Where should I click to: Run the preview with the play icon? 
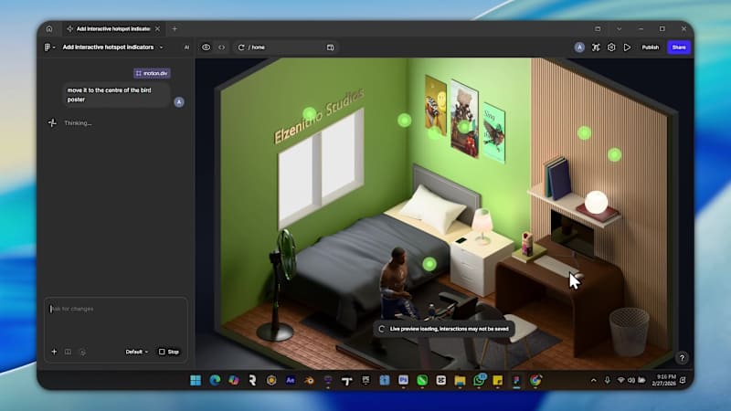627,47
